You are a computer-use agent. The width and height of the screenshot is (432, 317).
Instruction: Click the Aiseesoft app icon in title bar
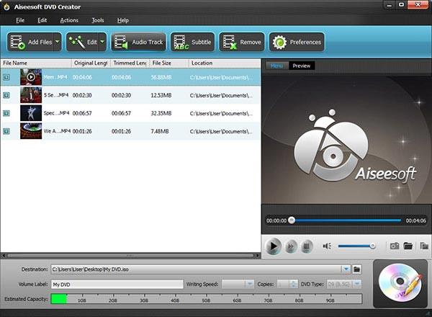pos(6,7)
